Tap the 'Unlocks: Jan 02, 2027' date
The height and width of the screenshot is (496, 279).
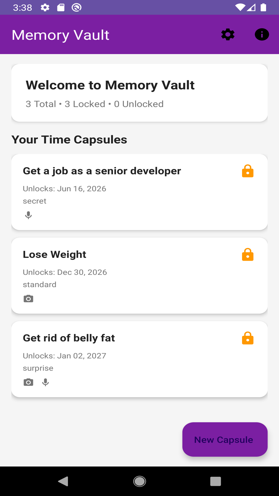click(x=65, y=356)
